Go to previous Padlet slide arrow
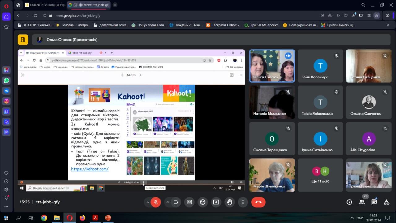The image size is (396, 223). [122, 75]
